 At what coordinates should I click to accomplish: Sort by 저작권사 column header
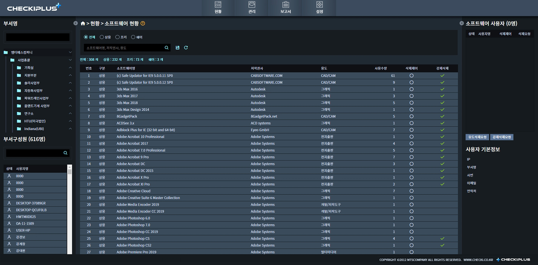pyautogui.click(x=257, y=68)
